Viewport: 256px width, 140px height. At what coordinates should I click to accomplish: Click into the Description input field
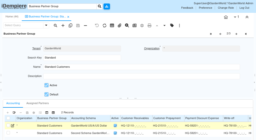141,76
